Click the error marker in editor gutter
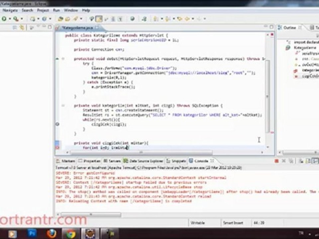The width and height of the screenshot is (319, 239). pos(57,147)
